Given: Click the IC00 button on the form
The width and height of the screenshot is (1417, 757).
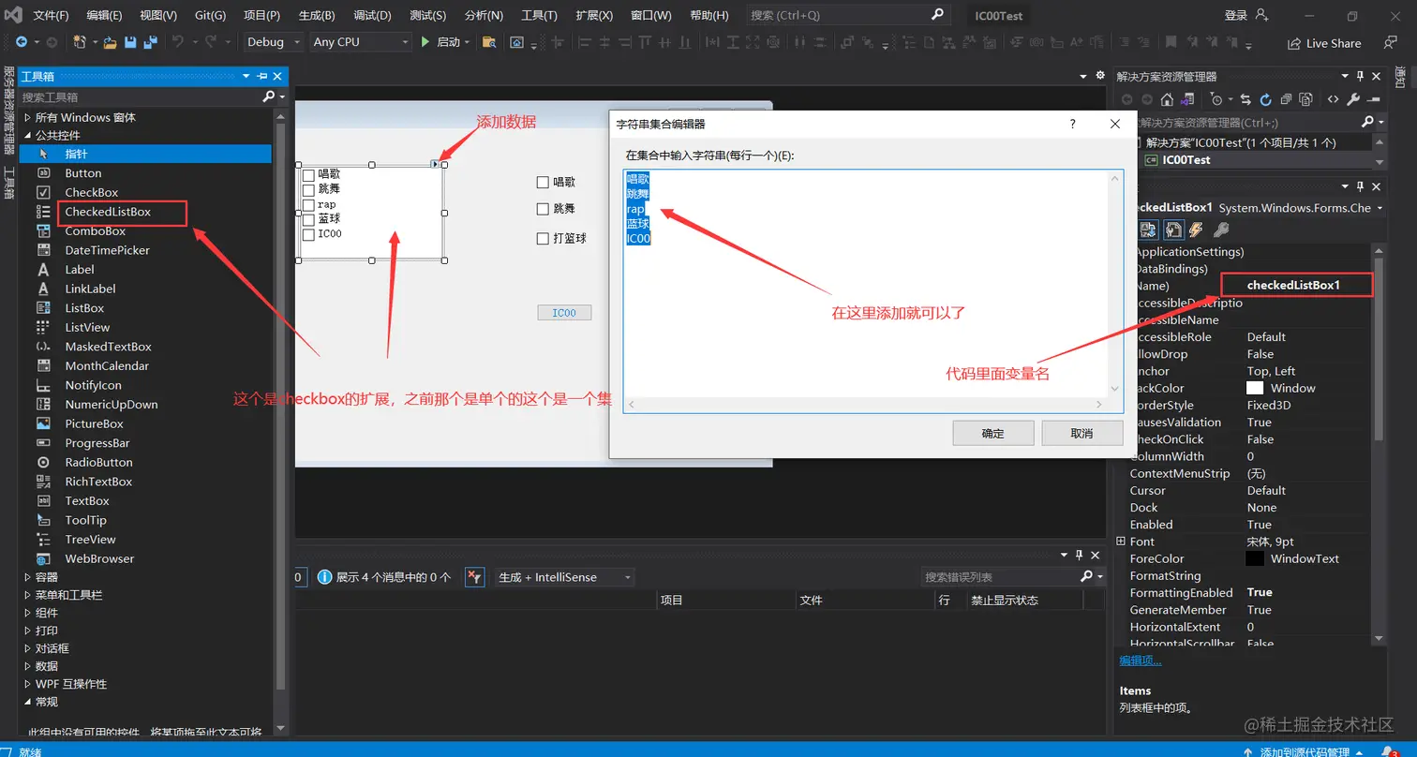Looking at the screenshot, I should click(564, 313).
